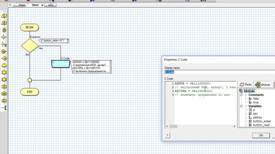The height and width of the screenshot is (154, 275).
Task: Click the Display name input field
Action: pyautogui.click(x=220, y=72)
